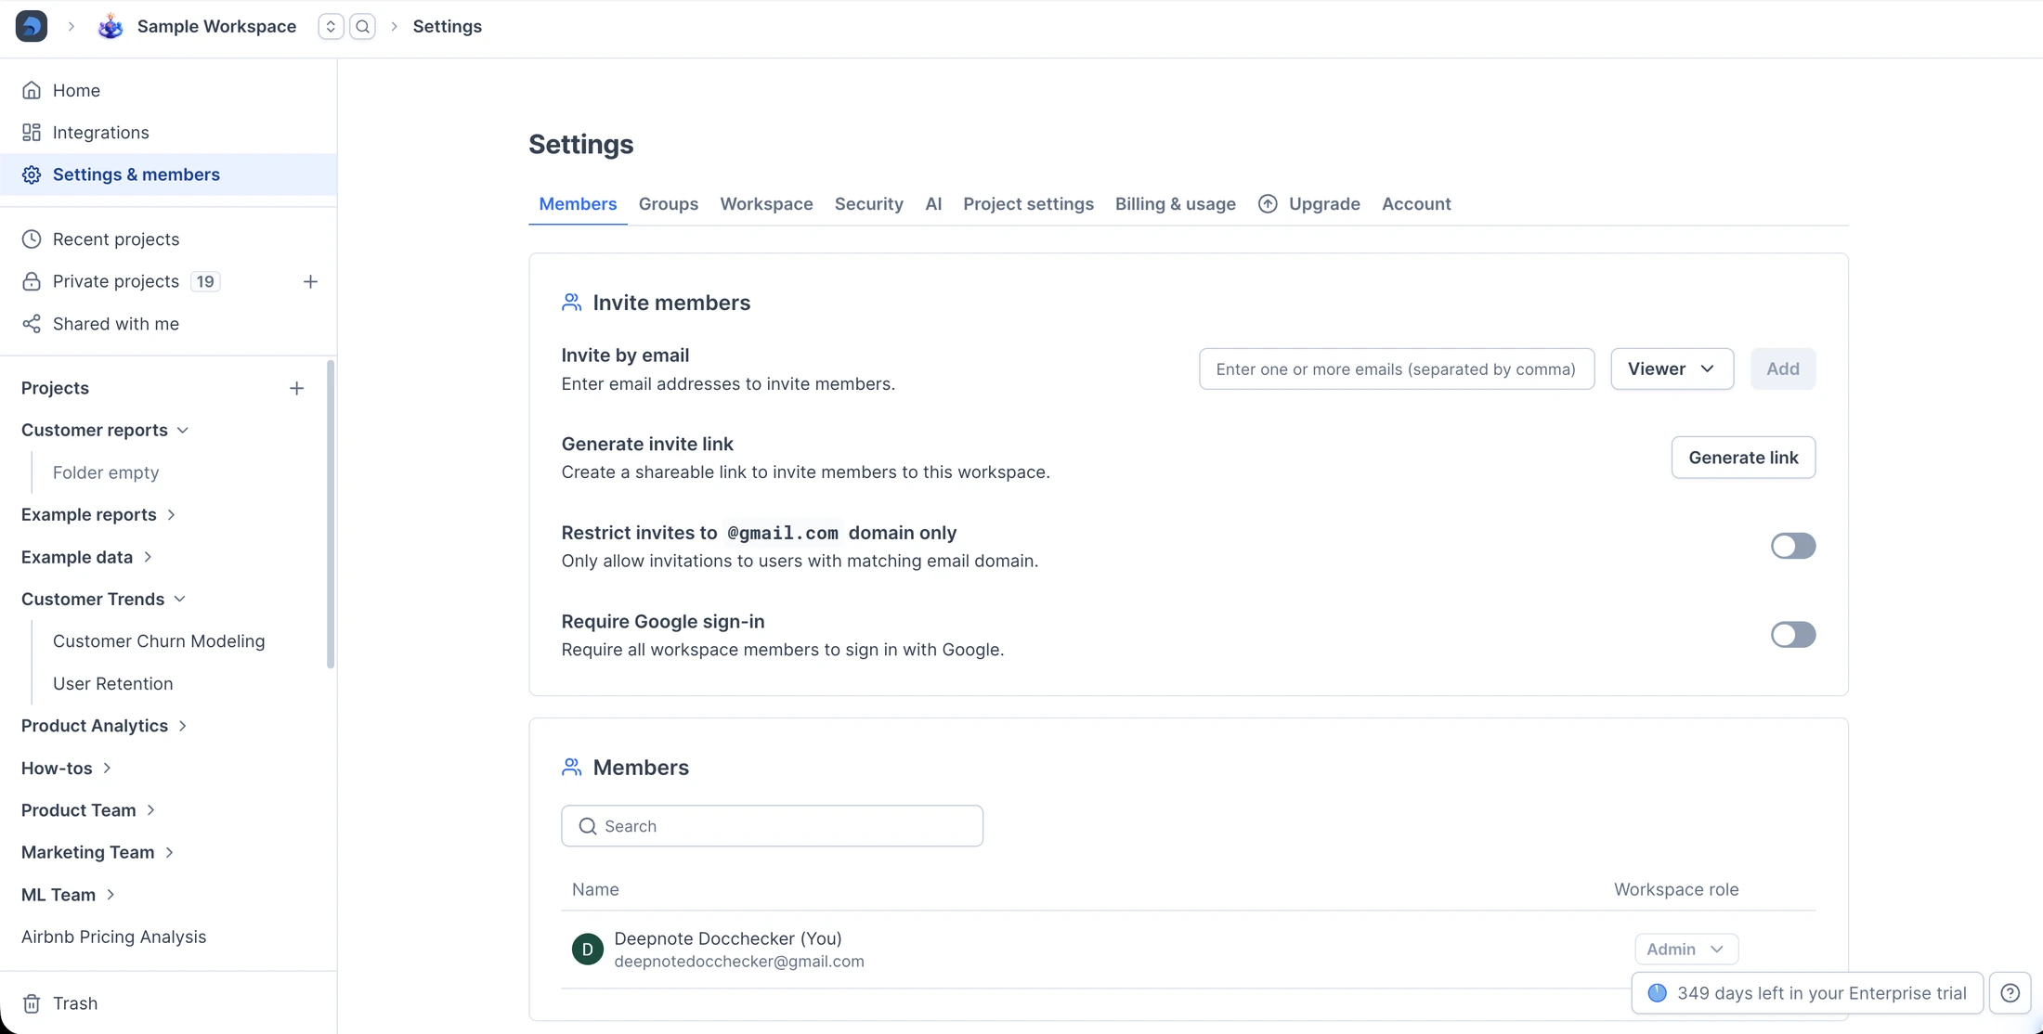Collapse the Customer reports folder
2043x1034 pixels.
pos(183,430)
